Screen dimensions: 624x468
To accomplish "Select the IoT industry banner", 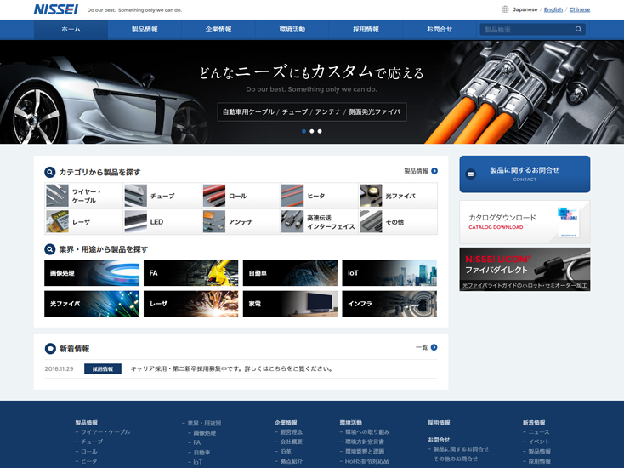I will [x=389, y=273].
